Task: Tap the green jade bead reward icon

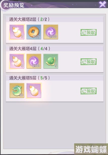Action: [x=51, y=61]
